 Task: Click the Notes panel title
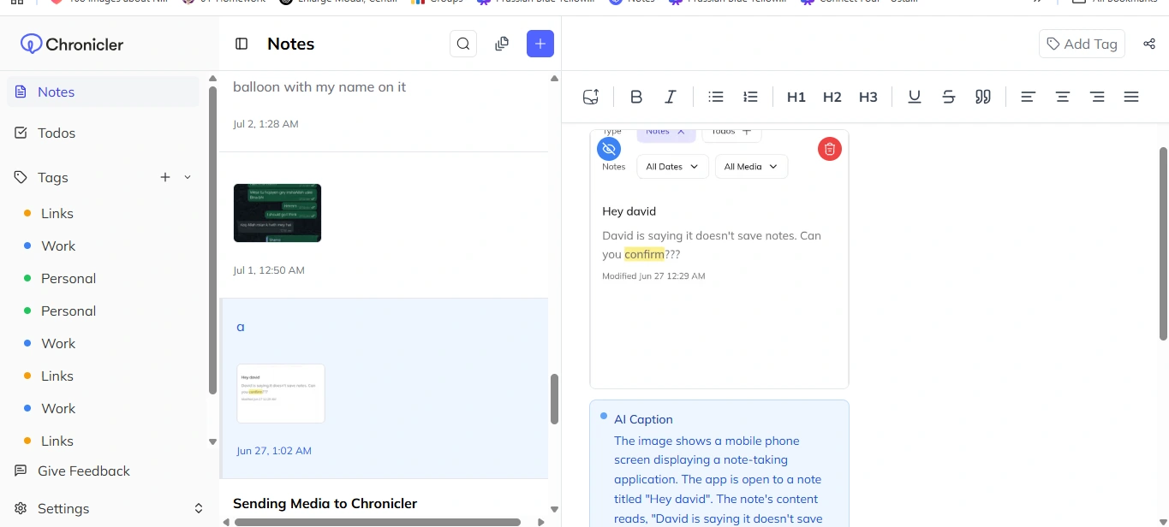coord(290,44)
